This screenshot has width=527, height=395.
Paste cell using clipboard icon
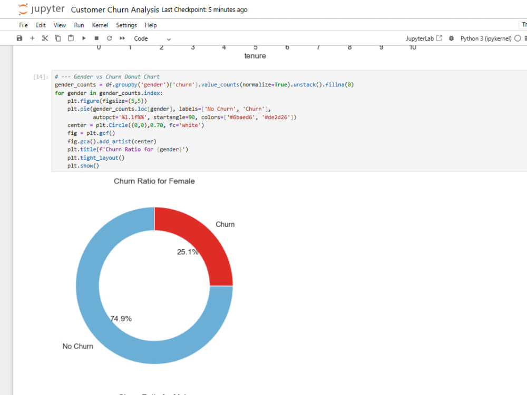point(71,38)
